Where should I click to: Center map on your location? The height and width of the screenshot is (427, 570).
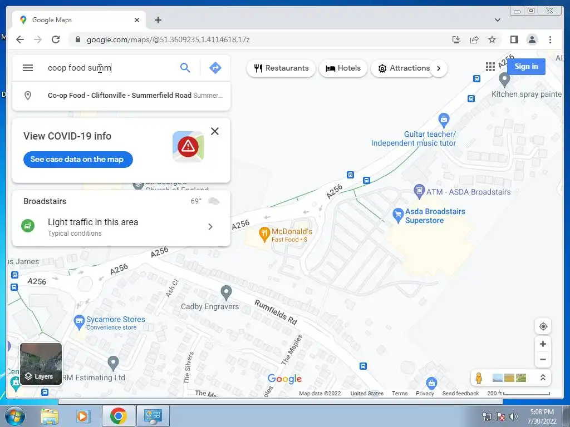pyautogui.click(x=543, y=326)
